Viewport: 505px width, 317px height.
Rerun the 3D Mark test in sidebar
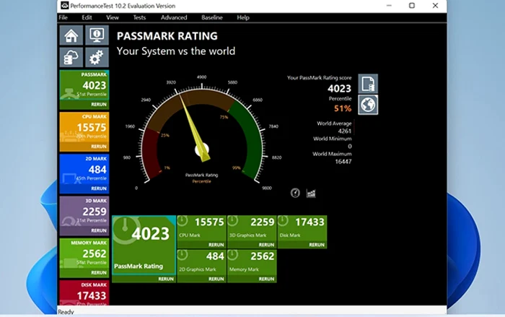coord(99,230)
